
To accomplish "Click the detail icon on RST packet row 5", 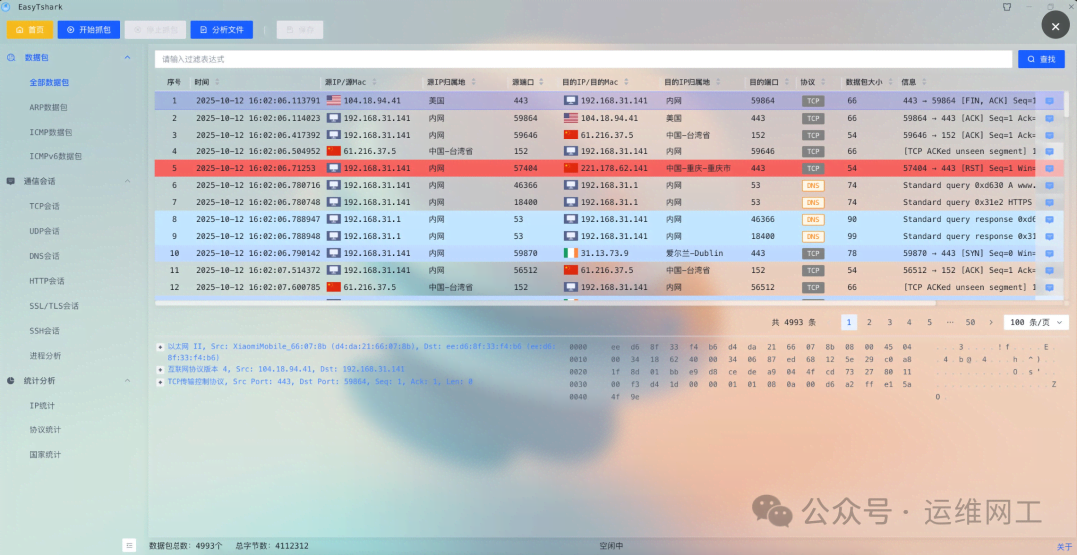I will coord(1049,168).
